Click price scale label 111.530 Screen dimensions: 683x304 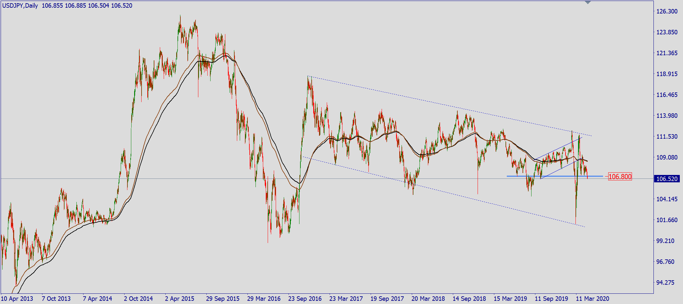667,136
